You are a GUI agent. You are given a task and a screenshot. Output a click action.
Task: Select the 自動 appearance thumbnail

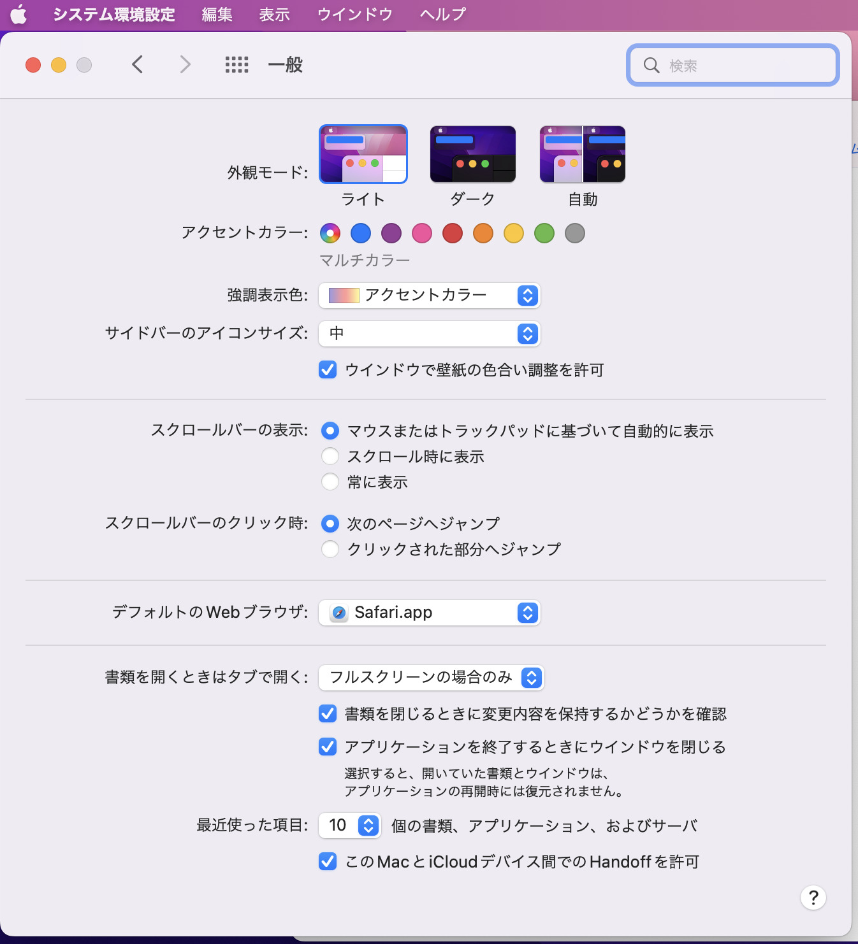point(583,154)
